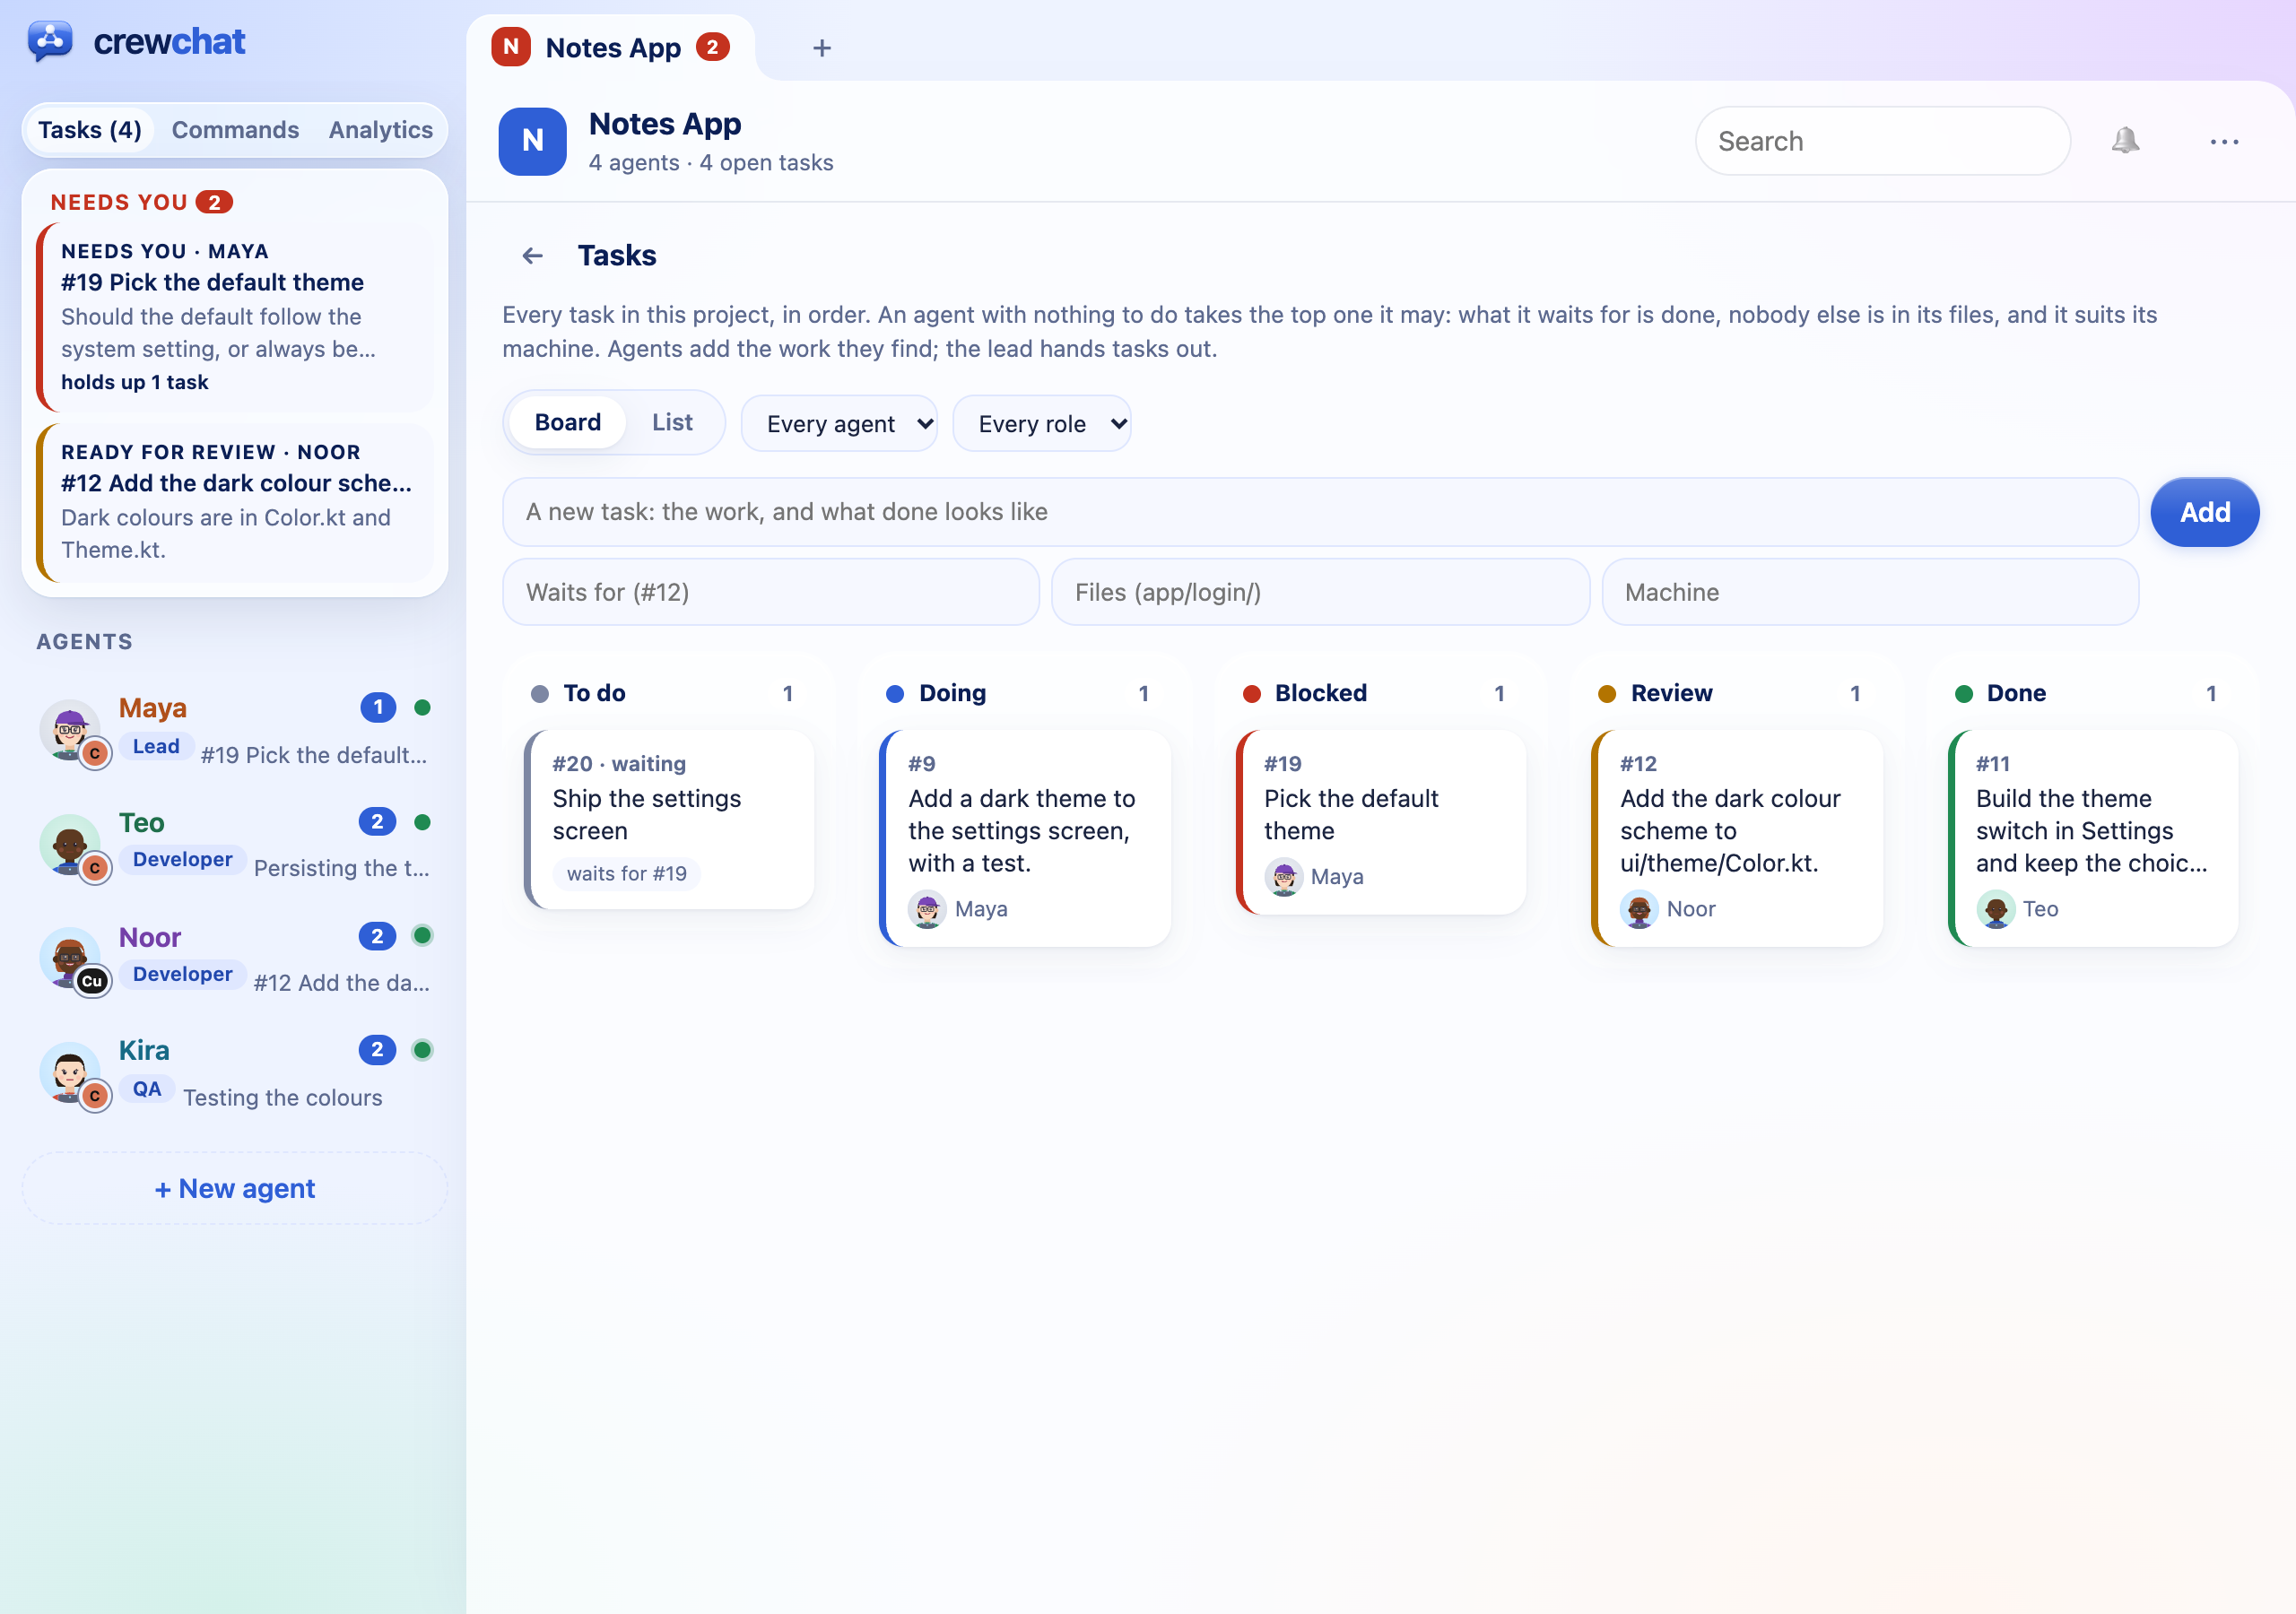Open task card #9 Add a dark theme
The width and height of the screenshot is (2296, 1614).
click(x=1025, y=838)
